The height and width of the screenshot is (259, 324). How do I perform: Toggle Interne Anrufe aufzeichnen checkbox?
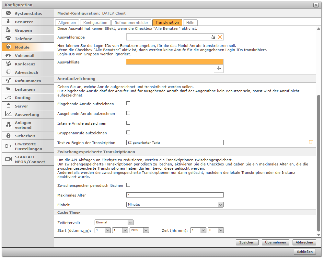(x=128, y=123)
